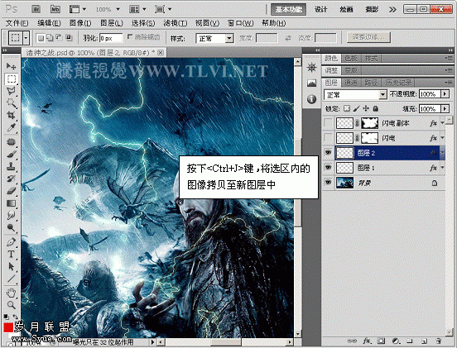Viewport: 457px width, 348px height.
Task: Switch to the 通道 tab
Action: pos(351,83)
